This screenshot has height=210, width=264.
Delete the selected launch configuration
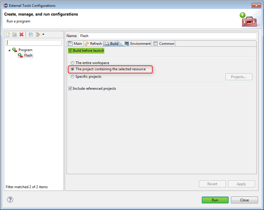21,34
